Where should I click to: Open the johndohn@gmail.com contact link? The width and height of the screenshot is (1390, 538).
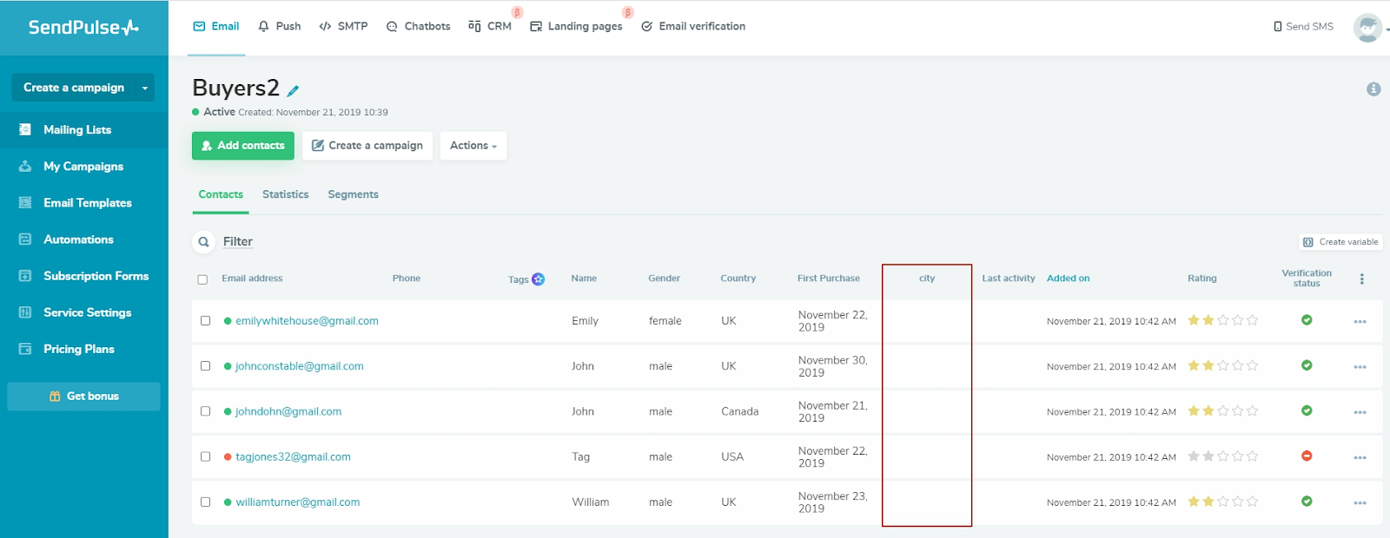click(288, 411)
